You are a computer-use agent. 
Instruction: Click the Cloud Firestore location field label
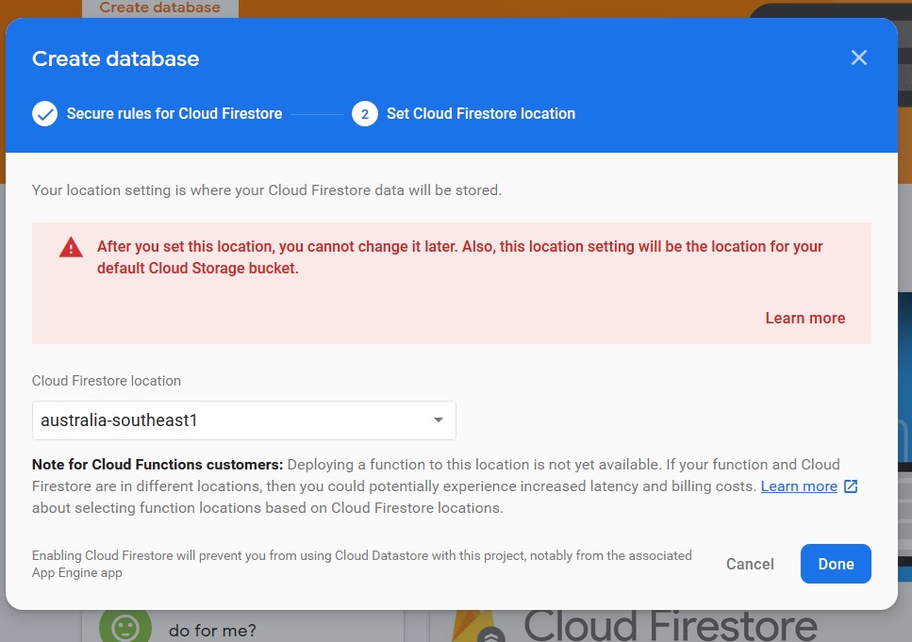(x=107, y=381)
